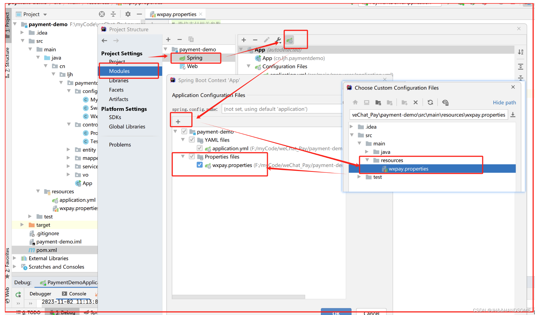This screenshot has height=315, width=535.
Task: Toggle application.yml checkbox
Action: point(200,148)
